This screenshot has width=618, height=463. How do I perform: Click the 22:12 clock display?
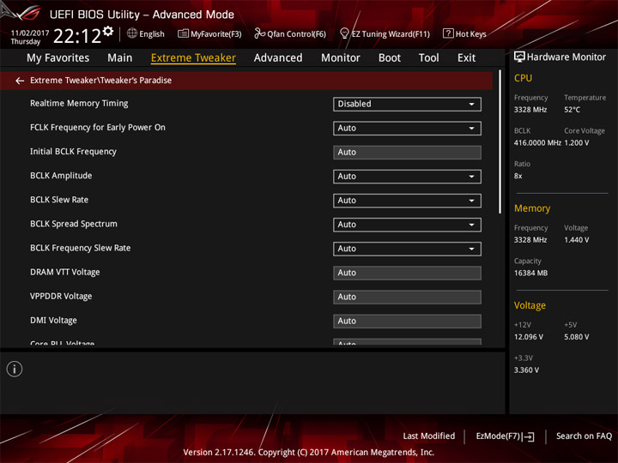(77, 36)
